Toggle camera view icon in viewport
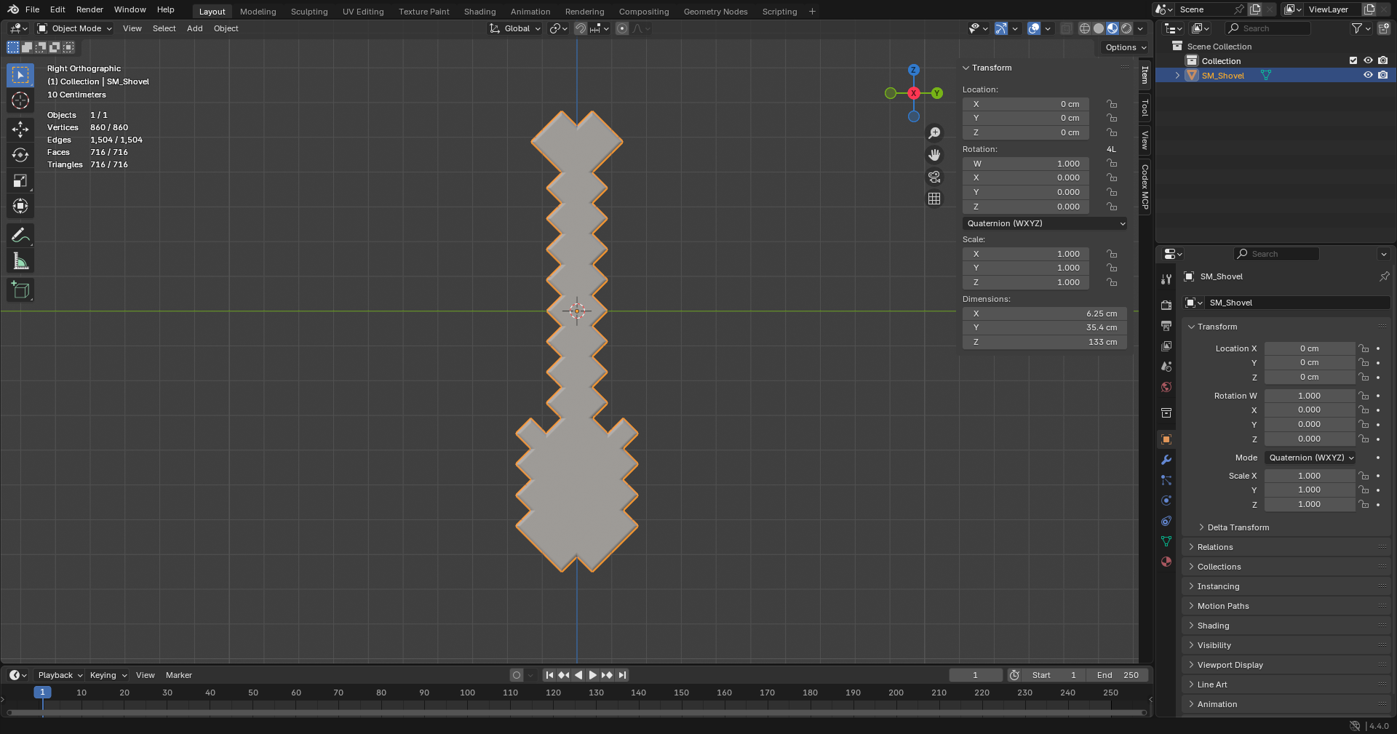This screenshot has width=1397, height=734. click(x=934, y=177)
